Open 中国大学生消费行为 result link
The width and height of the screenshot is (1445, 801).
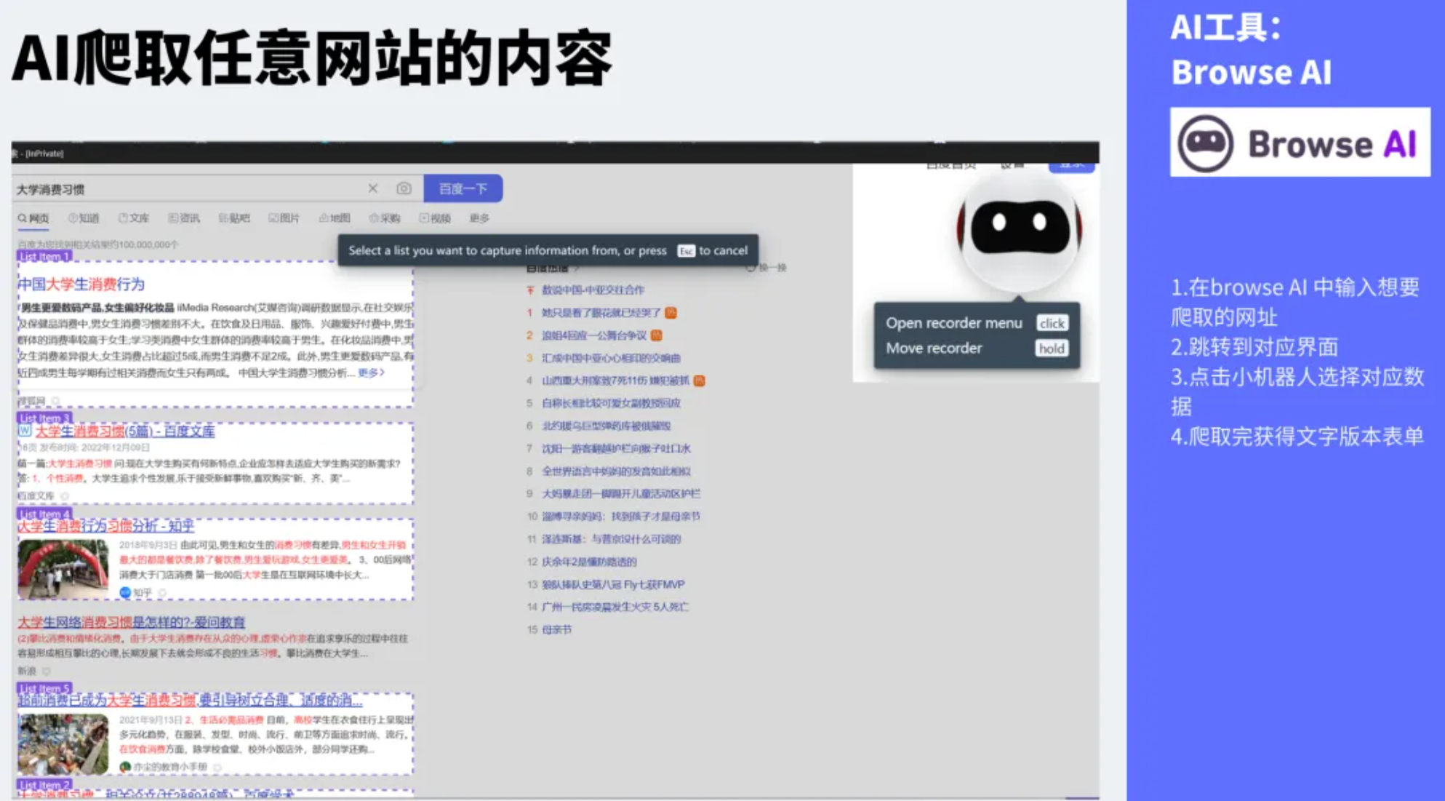click(x=81, y=284)
